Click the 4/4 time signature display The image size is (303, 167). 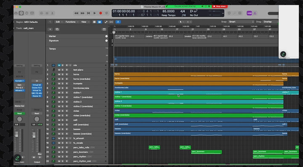tap(183, 11)
